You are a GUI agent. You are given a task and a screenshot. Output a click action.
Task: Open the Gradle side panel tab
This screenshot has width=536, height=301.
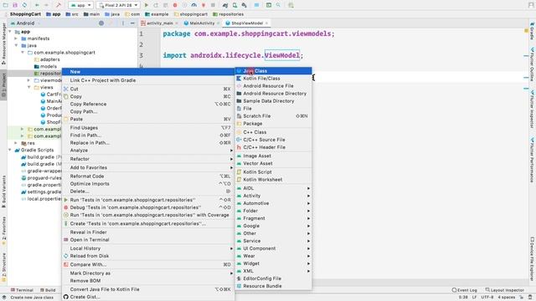tap(533, 31)
